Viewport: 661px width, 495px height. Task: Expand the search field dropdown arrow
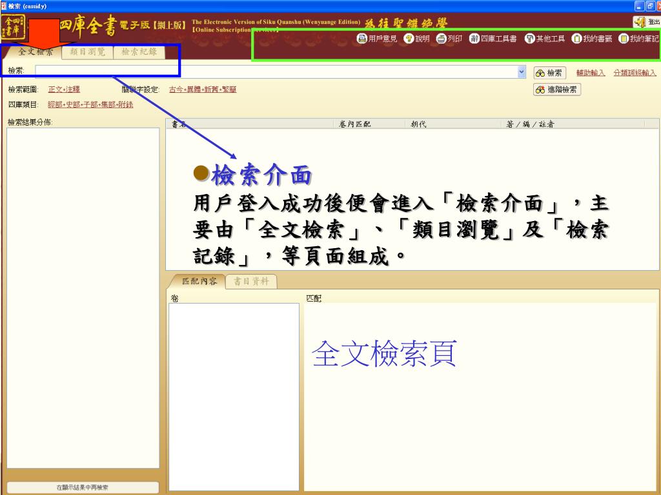[522, 72]
